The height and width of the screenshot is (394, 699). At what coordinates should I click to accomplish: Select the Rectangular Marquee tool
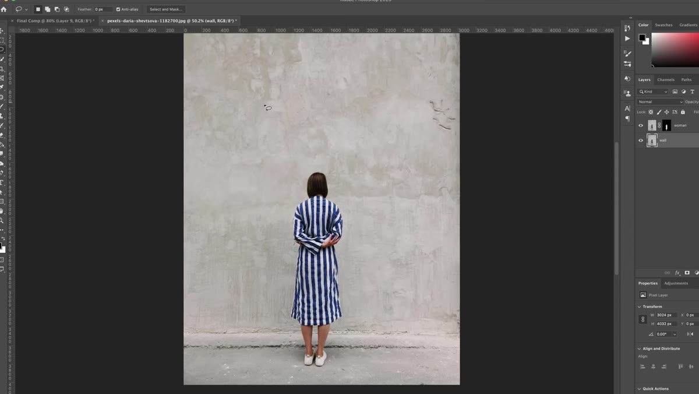(2, 40)
